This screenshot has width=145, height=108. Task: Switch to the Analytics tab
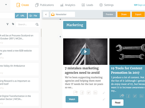click(x=68, y=5)
